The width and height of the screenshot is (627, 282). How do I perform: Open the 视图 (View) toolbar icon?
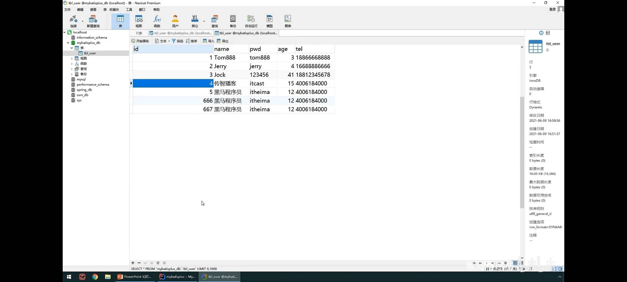click(x=139, y=21)
